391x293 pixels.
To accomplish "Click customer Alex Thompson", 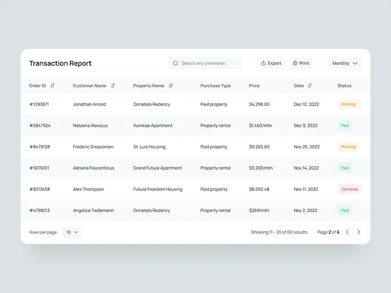I will [88, 189].
